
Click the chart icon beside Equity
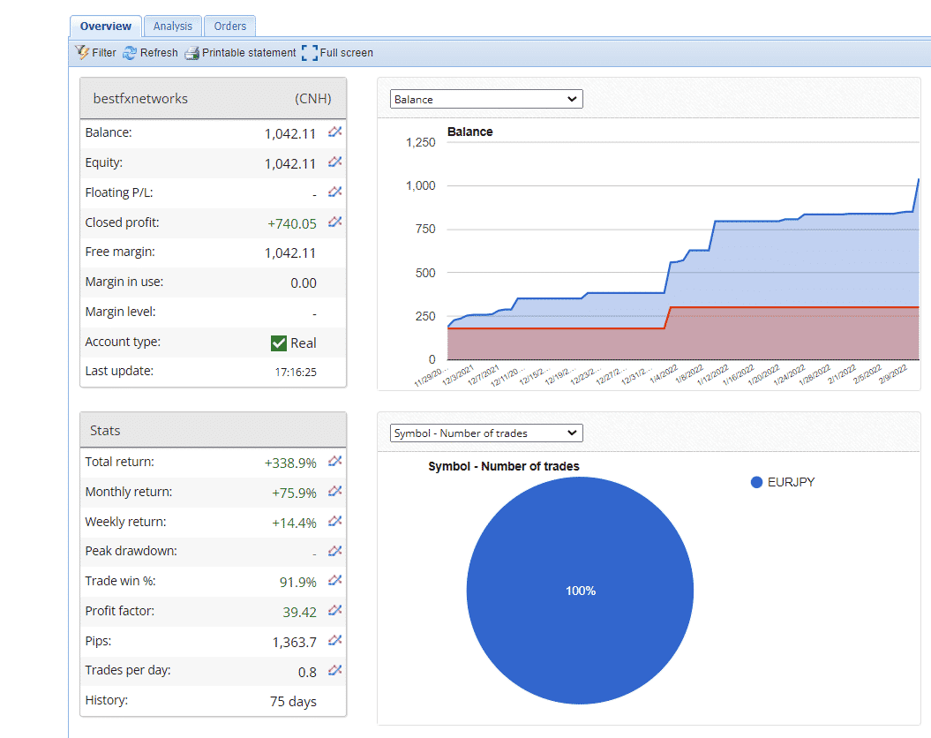[x=334, y=162]
